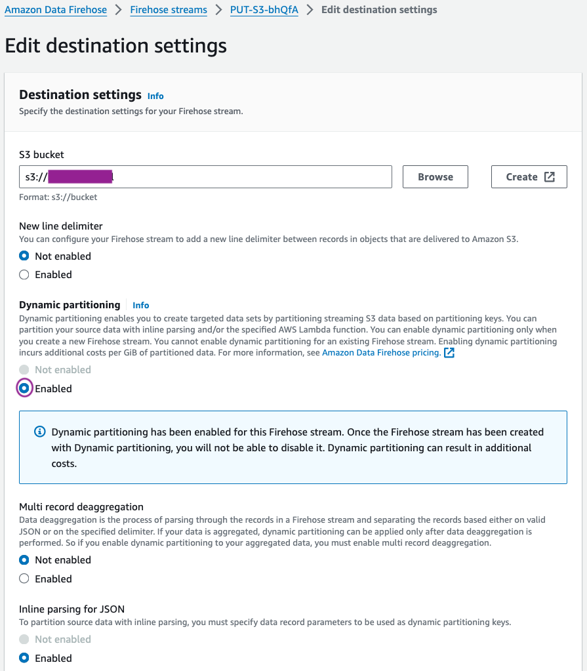Click the info circle icon in the alert box
The height and width of the screenshot is (671, 587).
point(40,432)
